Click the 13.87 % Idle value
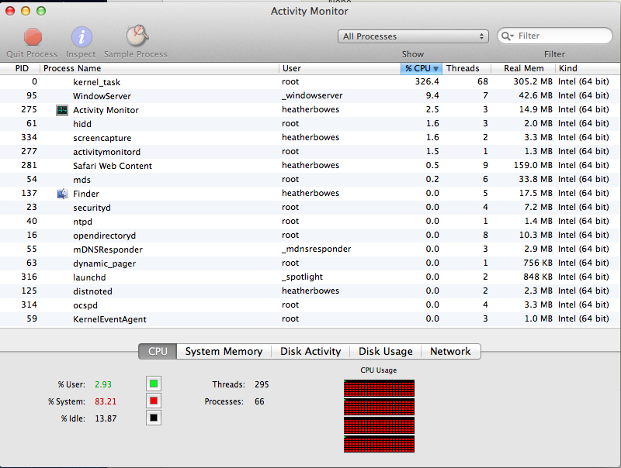This screenshot has height=468, width=621. [x=106, y=418]
